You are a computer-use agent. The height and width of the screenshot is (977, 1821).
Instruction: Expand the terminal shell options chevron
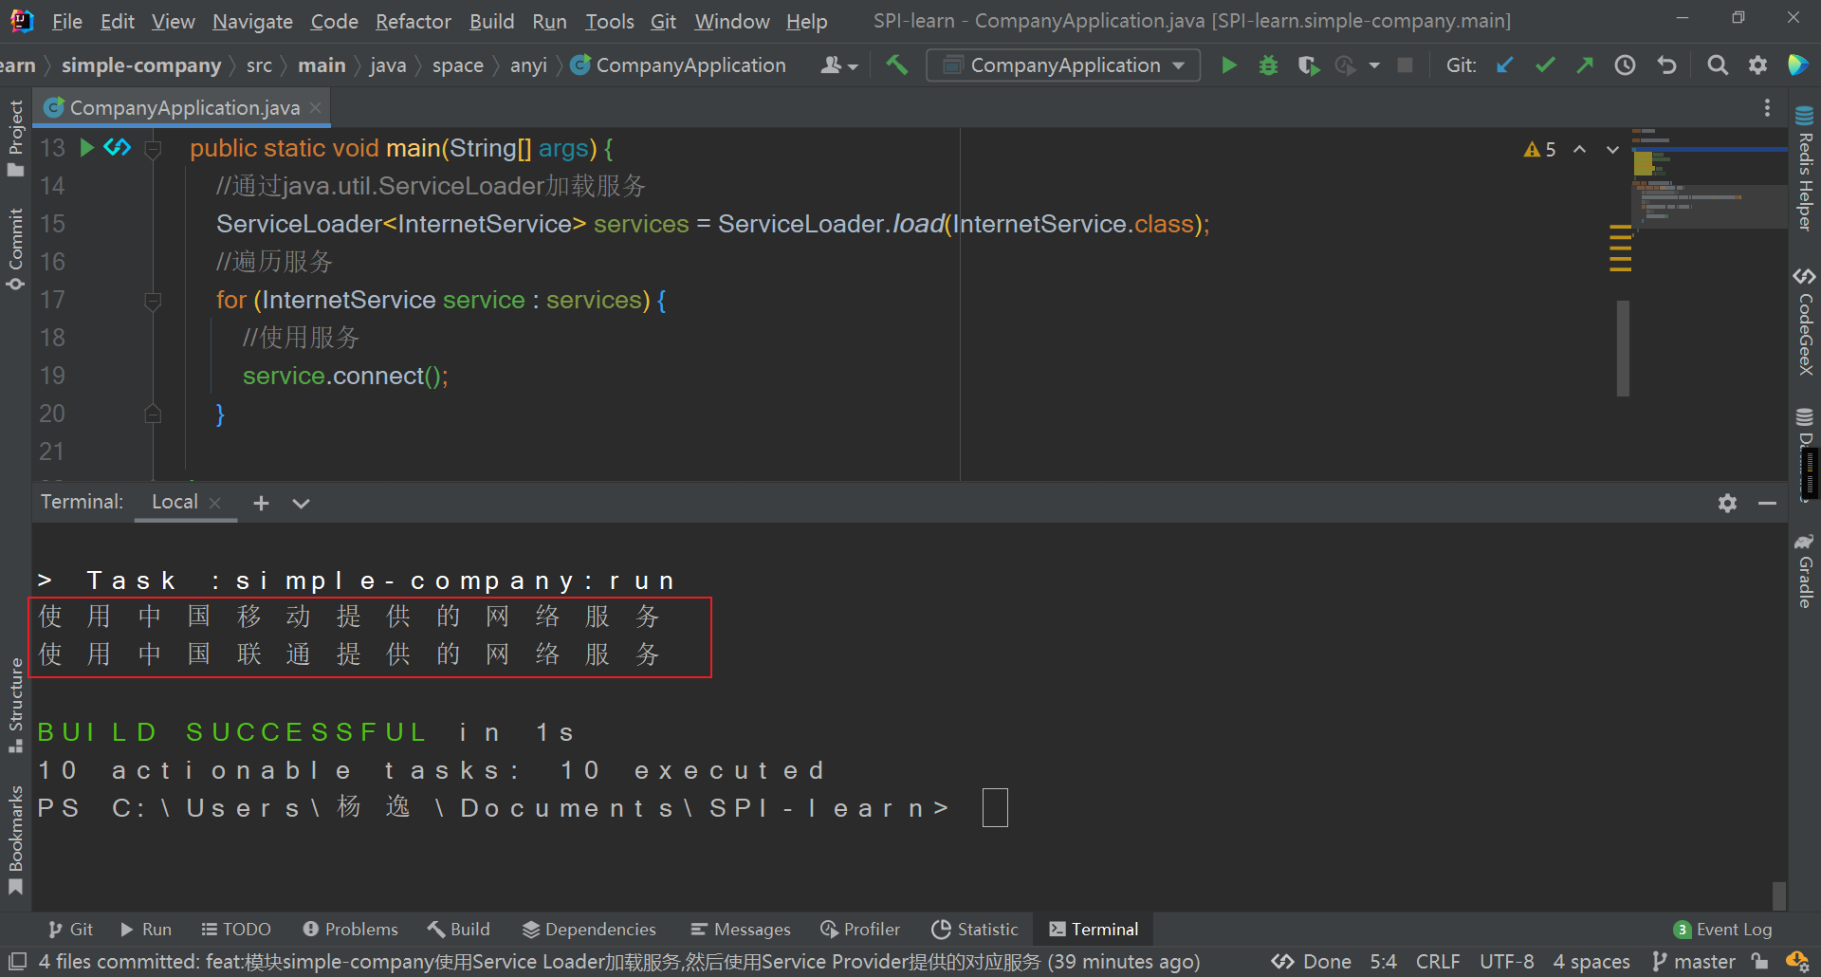coord(301,504)
